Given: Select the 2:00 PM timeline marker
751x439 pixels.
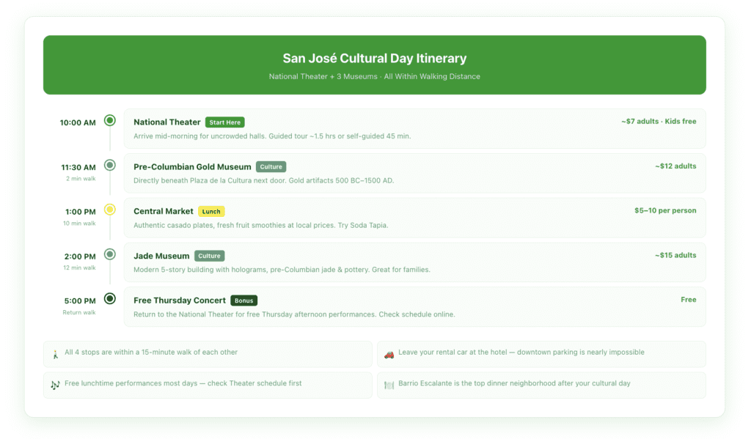Looking at the screenshot, I should click(110, 254).
